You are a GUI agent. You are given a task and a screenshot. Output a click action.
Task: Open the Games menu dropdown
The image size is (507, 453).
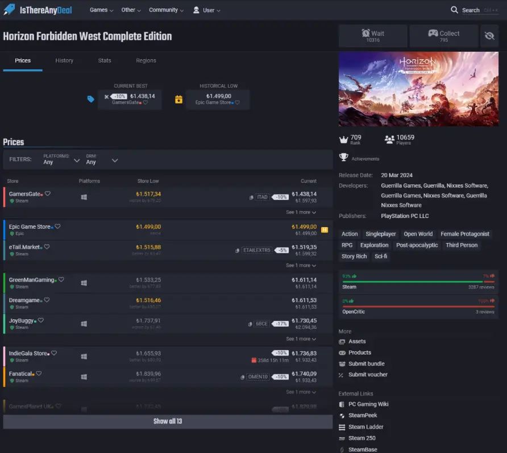click(x=102, y=10)
